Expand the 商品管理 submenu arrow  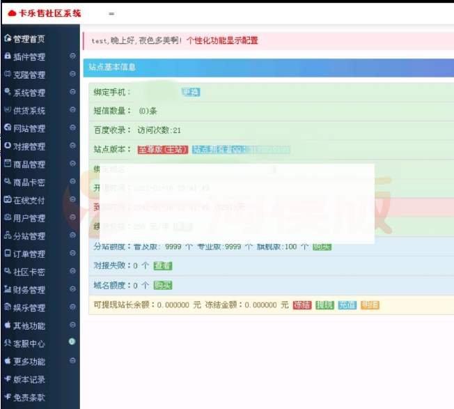(x=72, y=164)
